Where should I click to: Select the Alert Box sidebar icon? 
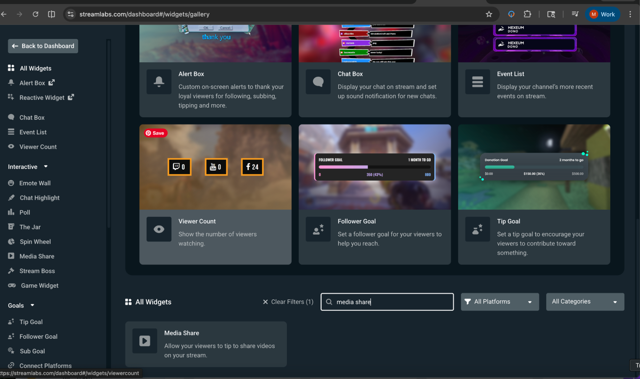(11, 82)
